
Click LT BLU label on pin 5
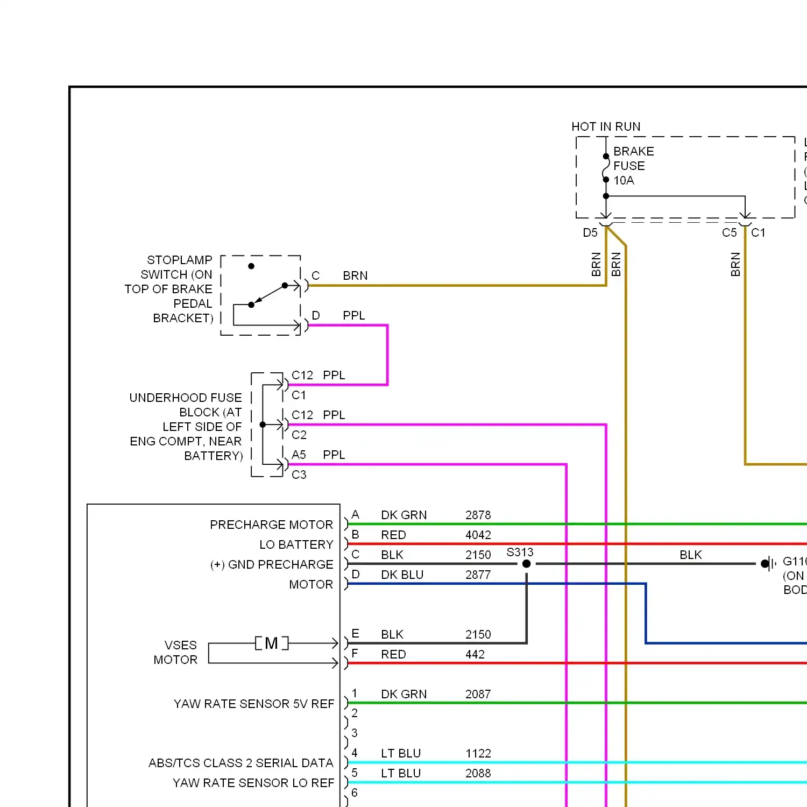coord(401,773)
